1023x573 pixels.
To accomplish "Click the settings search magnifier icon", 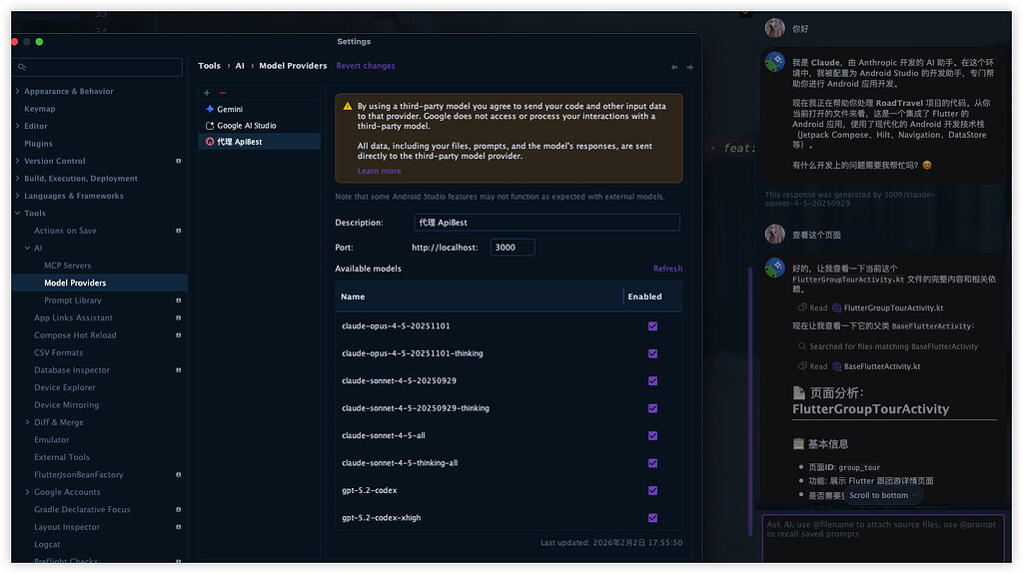I will pyautogui.click(x=22, y=67).
